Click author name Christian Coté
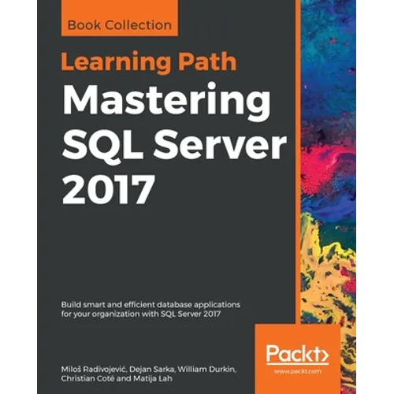The width and height of the screenshot is (394, 394). [87, 379]
